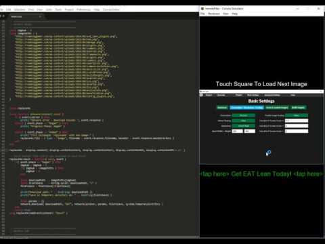Open Project menu in the code editor
This screenshot has width=325, height=244.
coord(69,9)
